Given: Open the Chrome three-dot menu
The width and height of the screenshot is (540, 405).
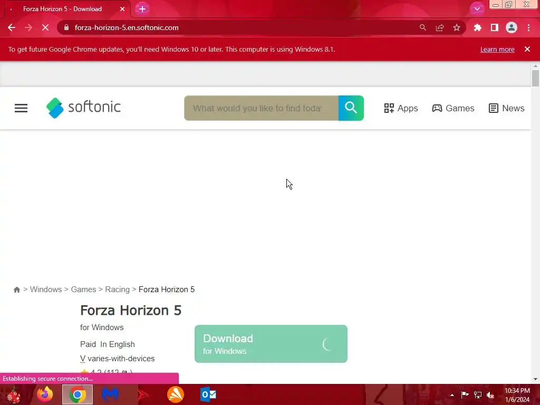Looking at the screenshot, I should tap(528, 27).
